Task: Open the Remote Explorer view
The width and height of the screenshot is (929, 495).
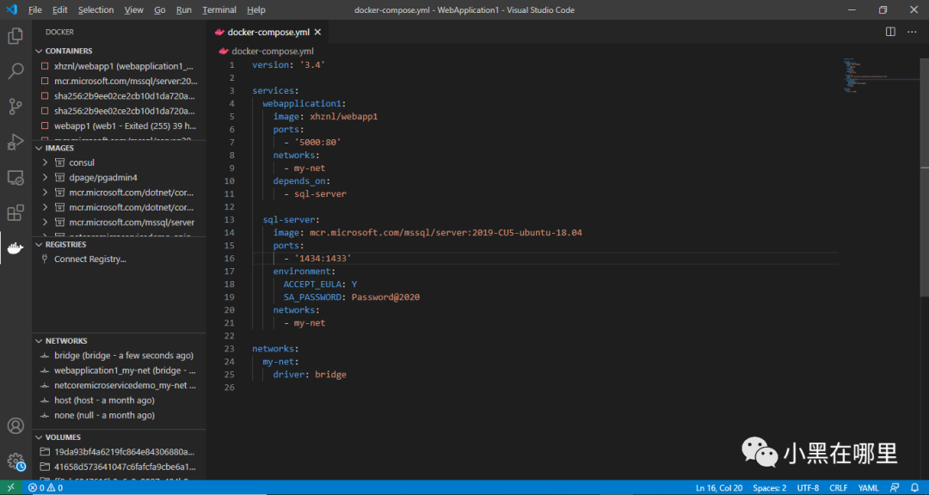Action: click(x=15, y=178)
